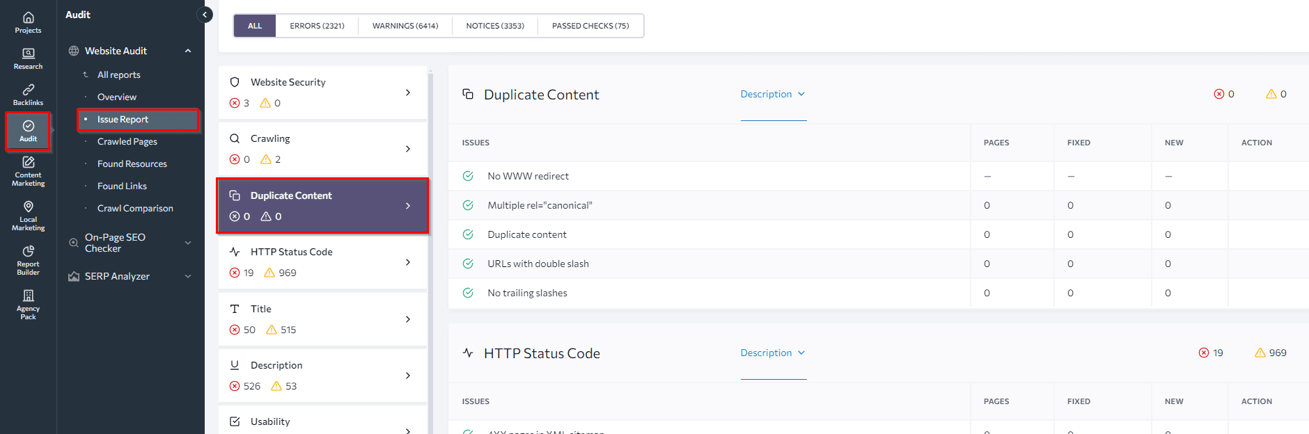
Task: Click the Research sidebar icon
Action: [28, 58]
